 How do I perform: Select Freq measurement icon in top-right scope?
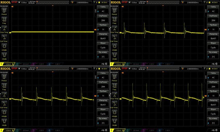coord(114,20)
